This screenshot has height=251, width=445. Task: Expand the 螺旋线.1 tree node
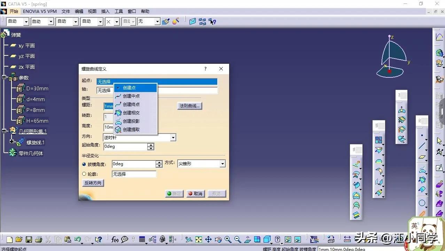(12, 142)
